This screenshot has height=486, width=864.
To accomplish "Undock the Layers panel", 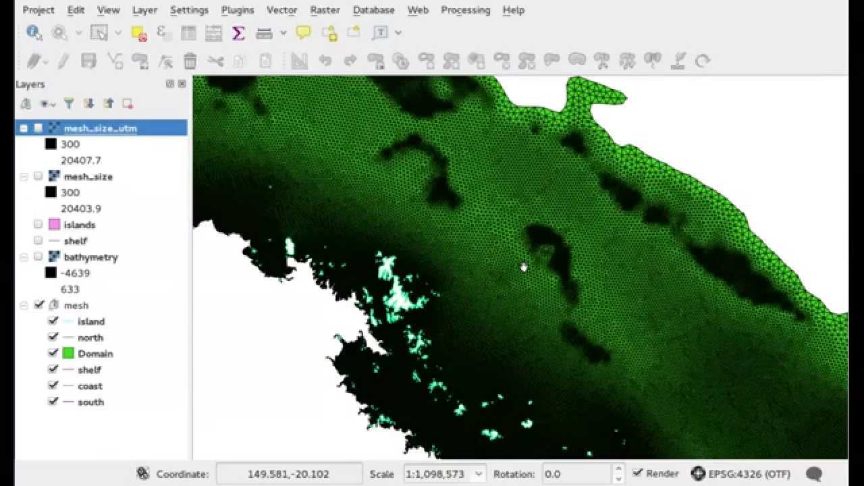I will pos(170,84).
